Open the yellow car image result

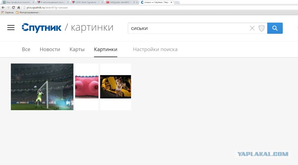(115, 87)
